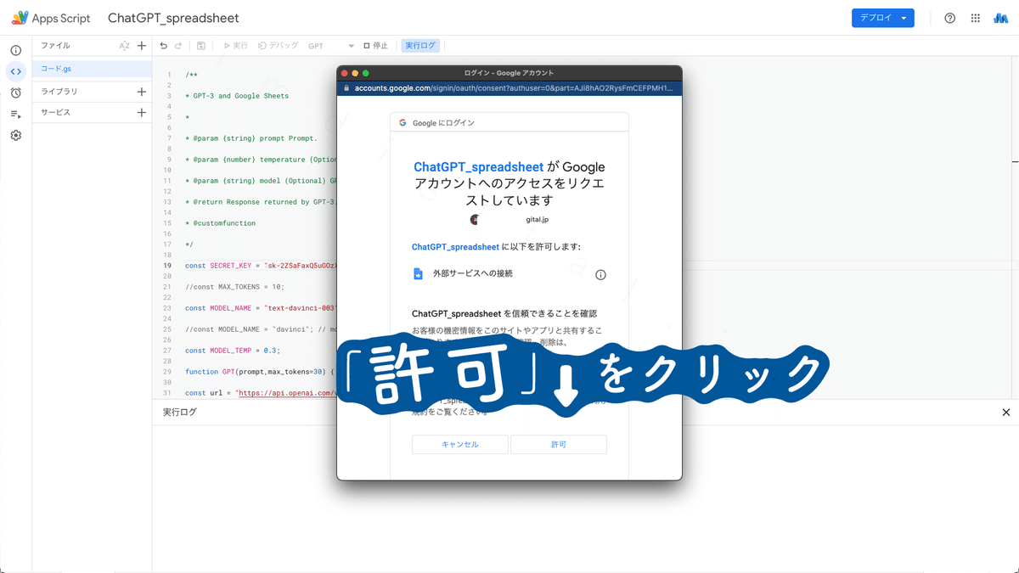Click the ファイル section header
The image size is (1019, 573).
[x=56, y=46]
